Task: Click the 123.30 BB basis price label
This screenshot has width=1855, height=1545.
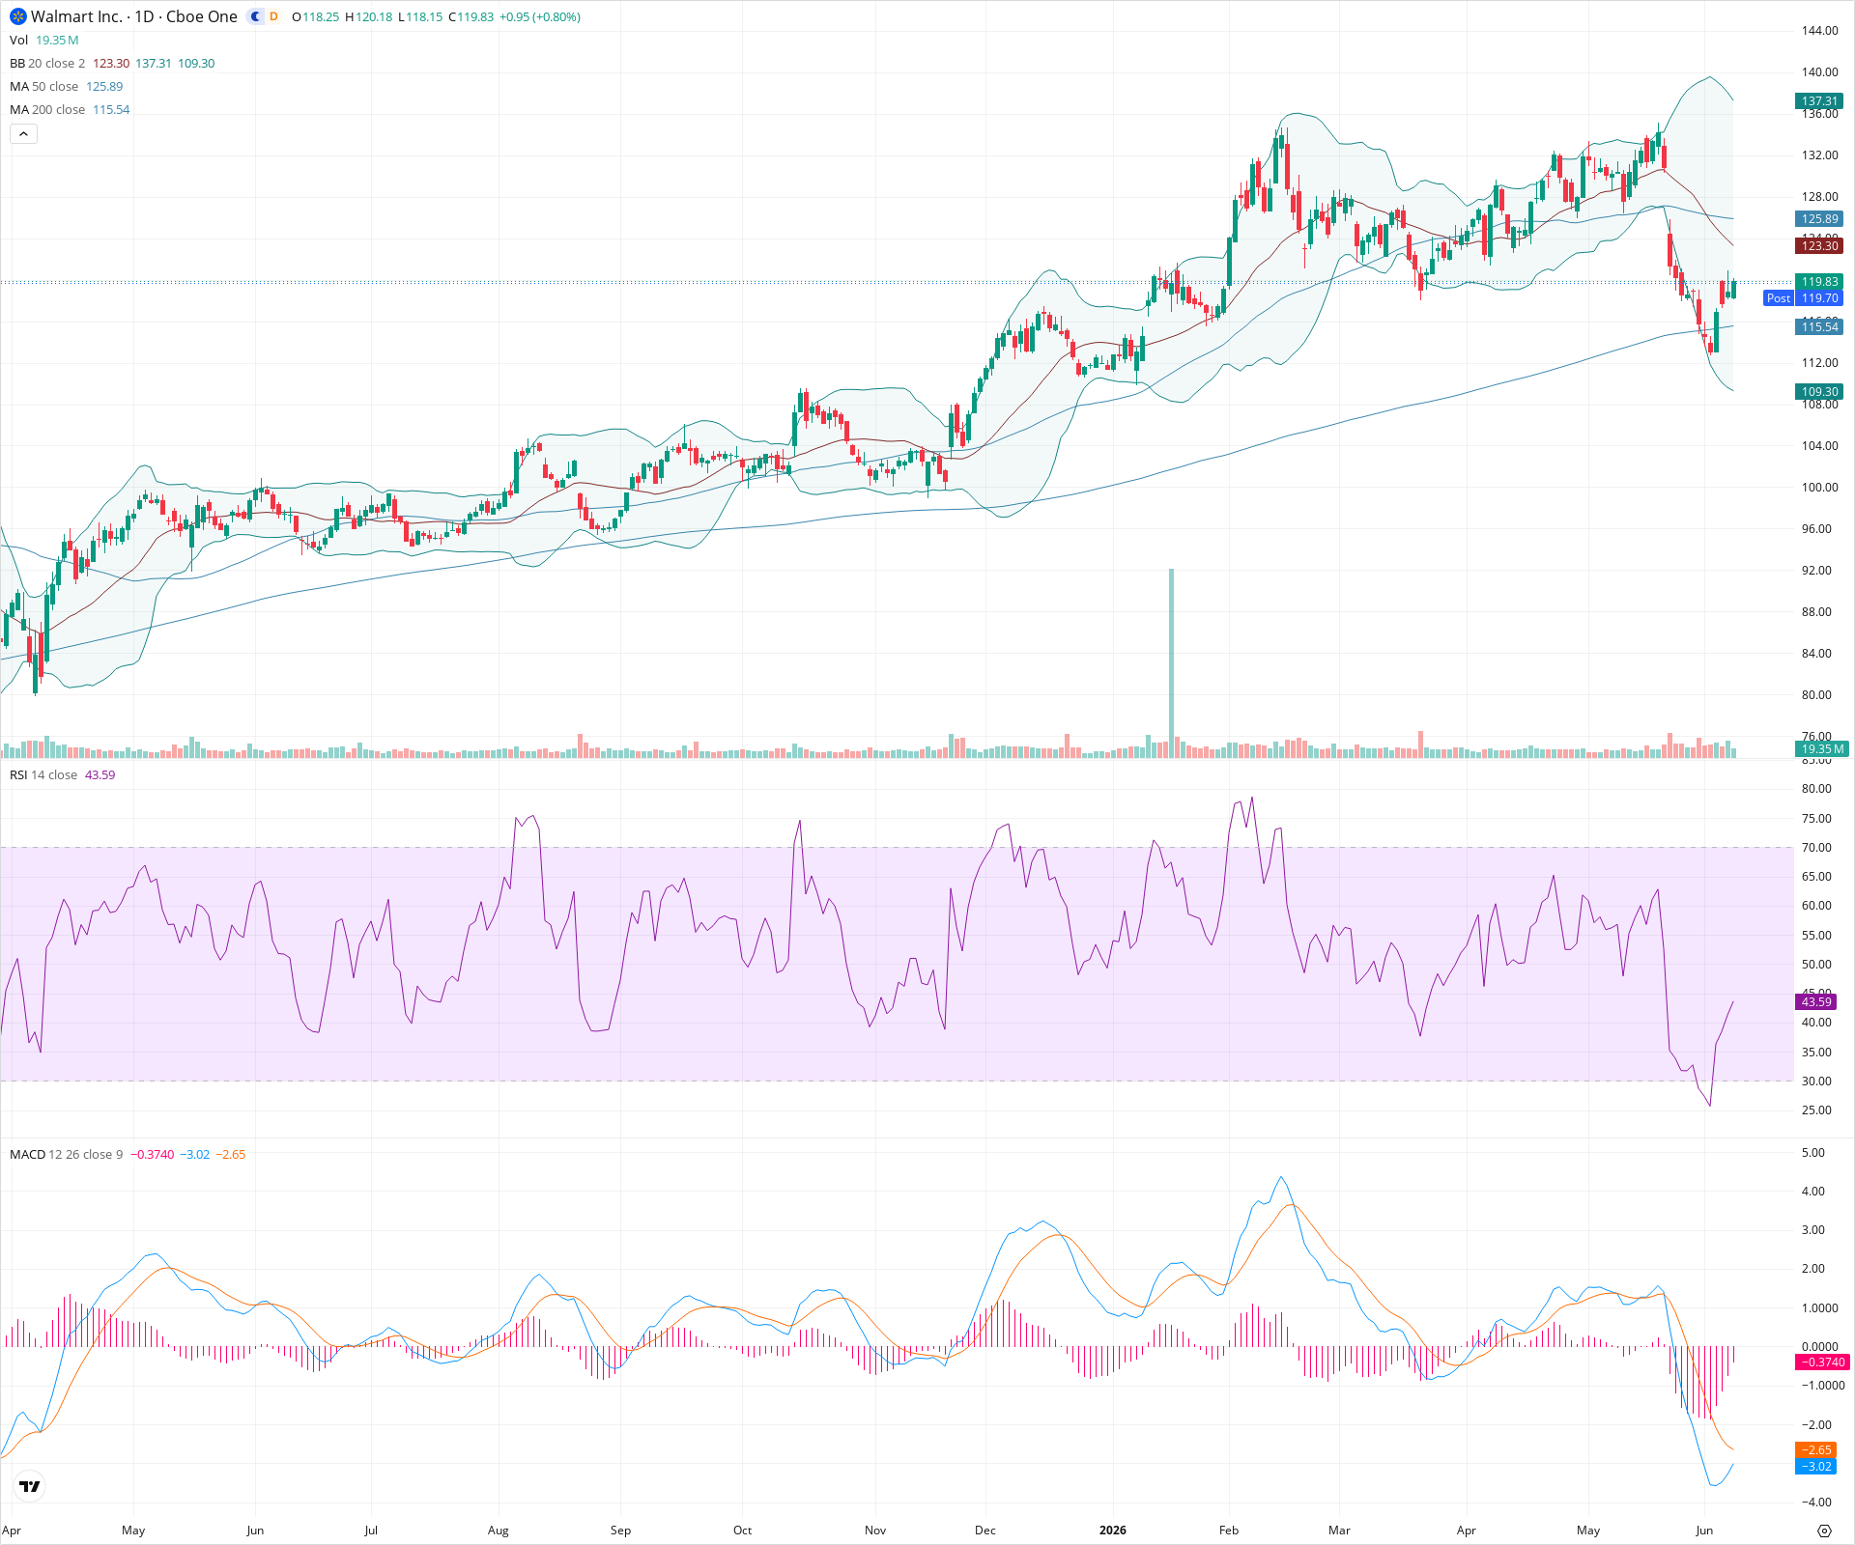Action: tap(1819, 246)
